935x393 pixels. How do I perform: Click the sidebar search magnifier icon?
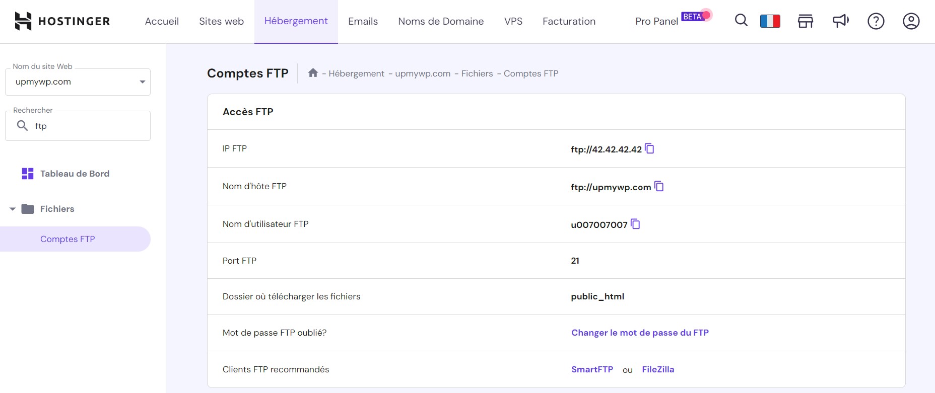tap(22, 125)
